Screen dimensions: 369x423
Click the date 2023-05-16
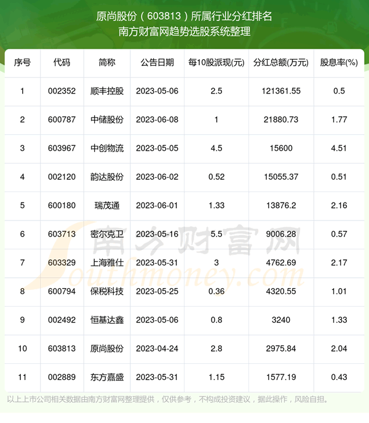point(157,234)
